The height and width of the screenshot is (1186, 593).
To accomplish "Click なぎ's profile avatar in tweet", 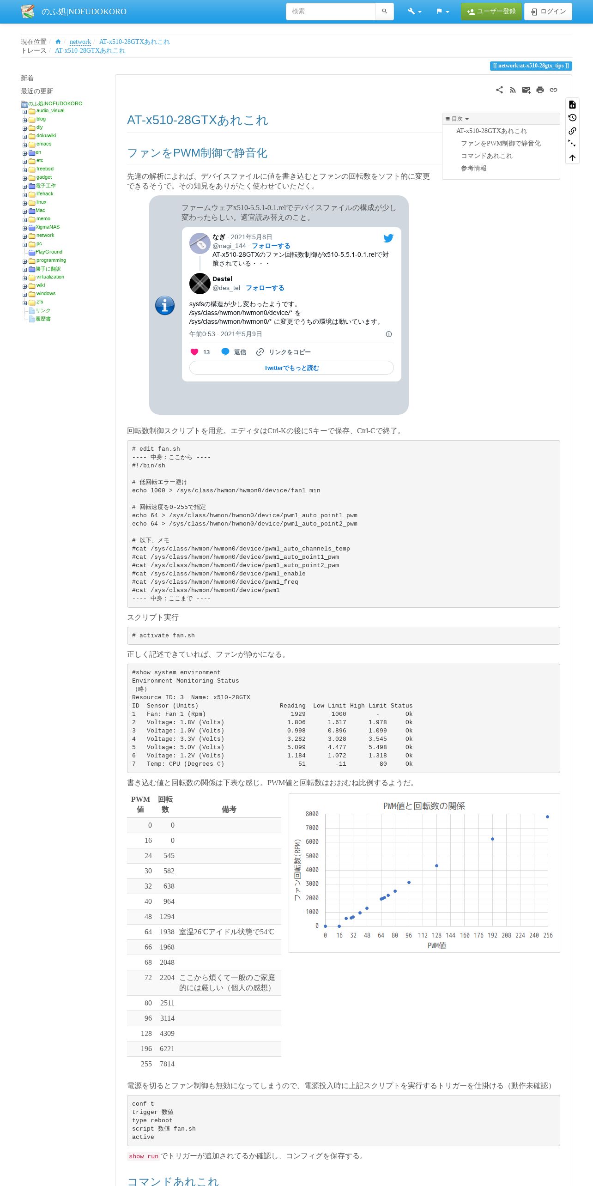I will [200, 243].
